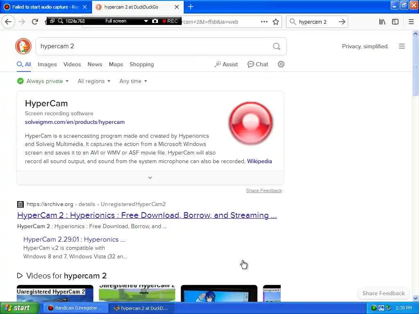Click the Bandicam 1024x768 magnifier icon

(x=61, y=21)
